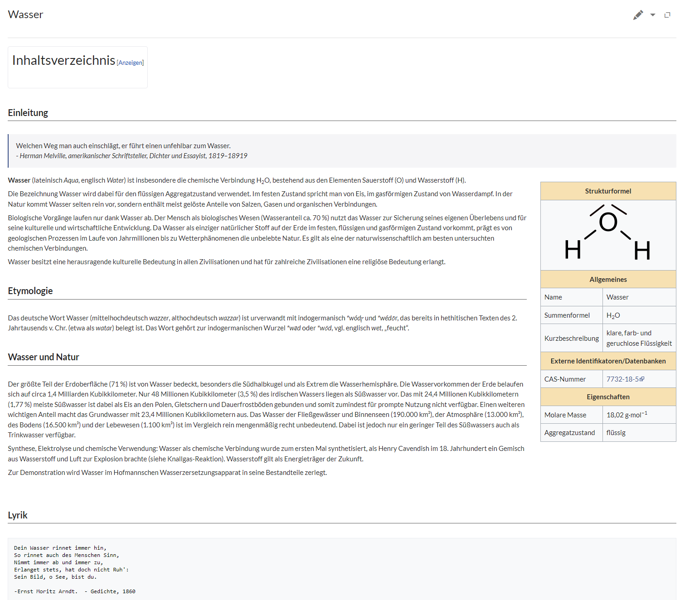Click the Etymologie section heading
Image resolution: width=685 pixels, height=600 pixels.
pyautogui.click(x=30, y=291)
